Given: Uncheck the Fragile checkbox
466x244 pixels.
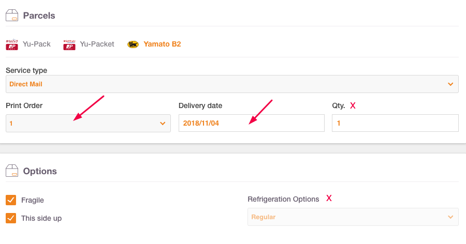Looking at the screenshot, I should point(11,200).
